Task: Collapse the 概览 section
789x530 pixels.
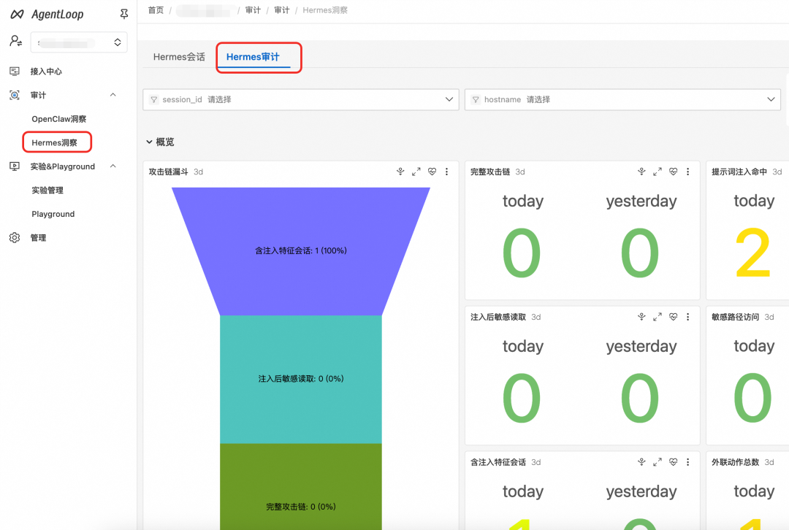Action: [x=150, y=142]
